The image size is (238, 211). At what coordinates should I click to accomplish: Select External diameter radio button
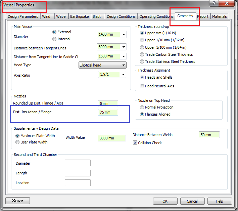pyautogui.click(x=54, y=32)
